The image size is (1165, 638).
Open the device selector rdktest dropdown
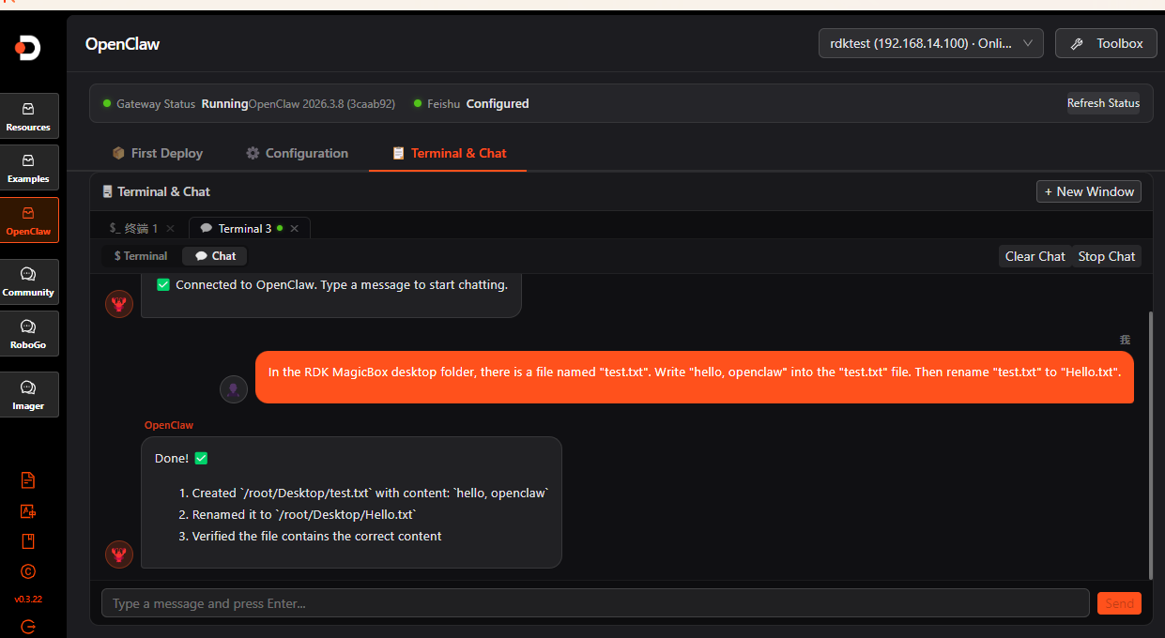click(x=931, y=43)
